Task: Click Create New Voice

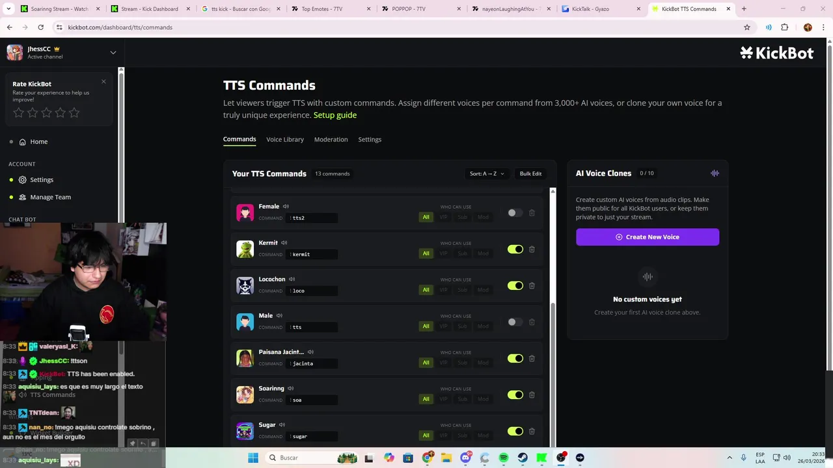Action: [x=648, y=237]
